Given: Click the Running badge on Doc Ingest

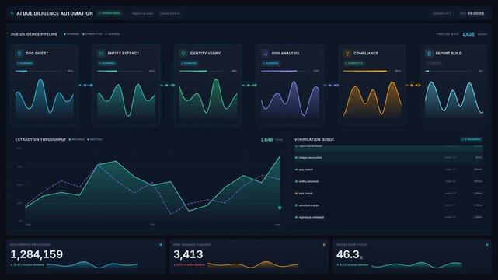Looking at the screenshot, I should 25,63.
